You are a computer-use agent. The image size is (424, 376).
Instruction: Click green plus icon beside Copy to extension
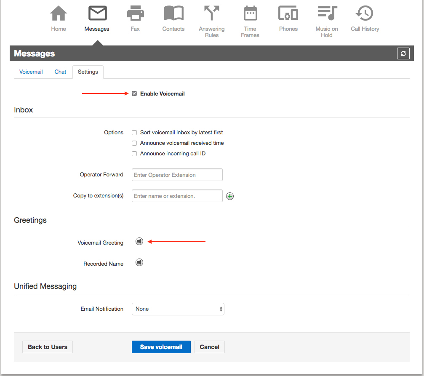click(x=230, y=196)
